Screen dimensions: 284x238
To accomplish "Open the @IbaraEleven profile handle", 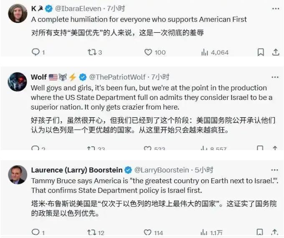I will tap(79, 8).
